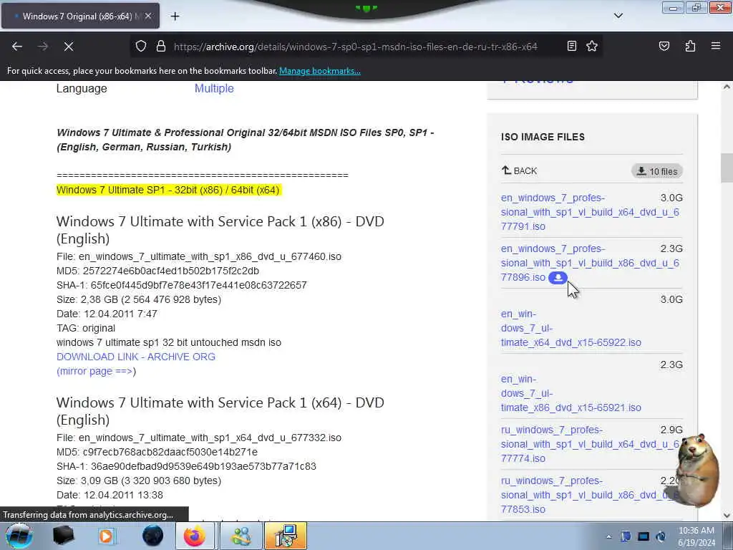The width and height of the screenshot is (733, 550).
Task: Open the dark globe taskbar icon
Action: [152, 536]
